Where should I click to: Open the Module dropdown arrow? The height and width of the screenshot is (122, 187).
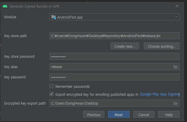176,17
